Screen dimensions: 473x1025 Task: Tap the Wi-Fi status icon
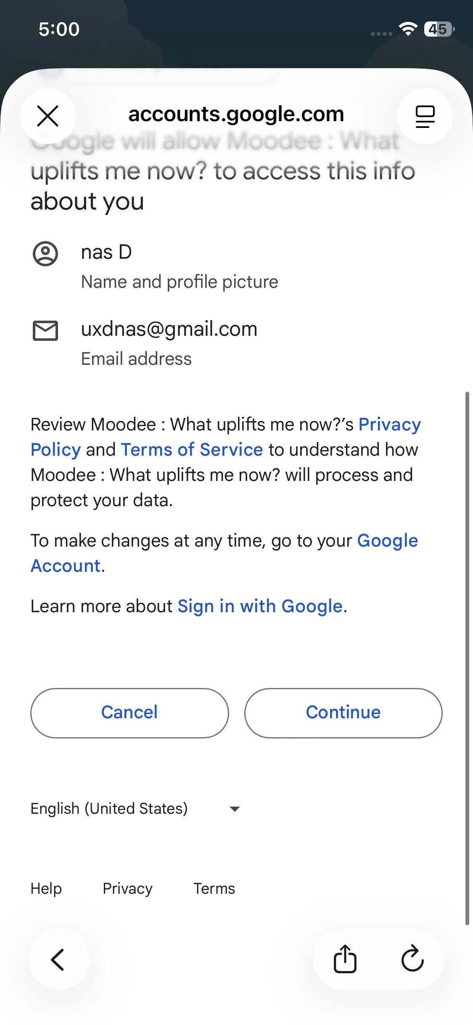tap(408, 29)
